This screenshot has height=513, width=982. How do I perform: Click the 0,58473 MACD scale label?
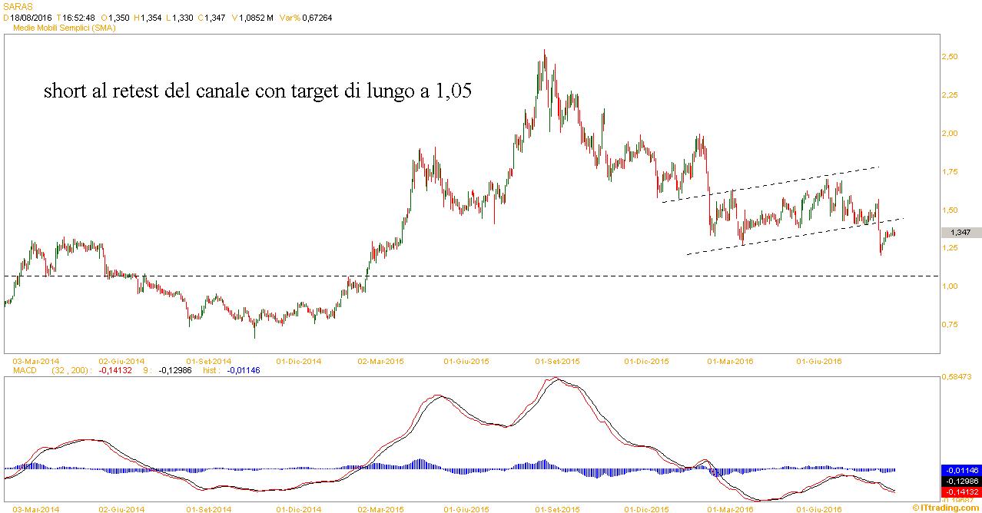tap(957, 376)
